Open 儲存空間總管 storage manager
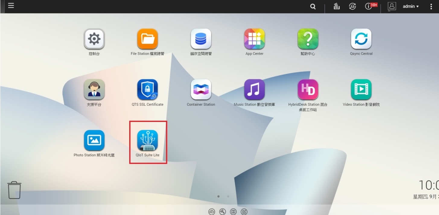This screenshot has height=215, width=439. 201,39
